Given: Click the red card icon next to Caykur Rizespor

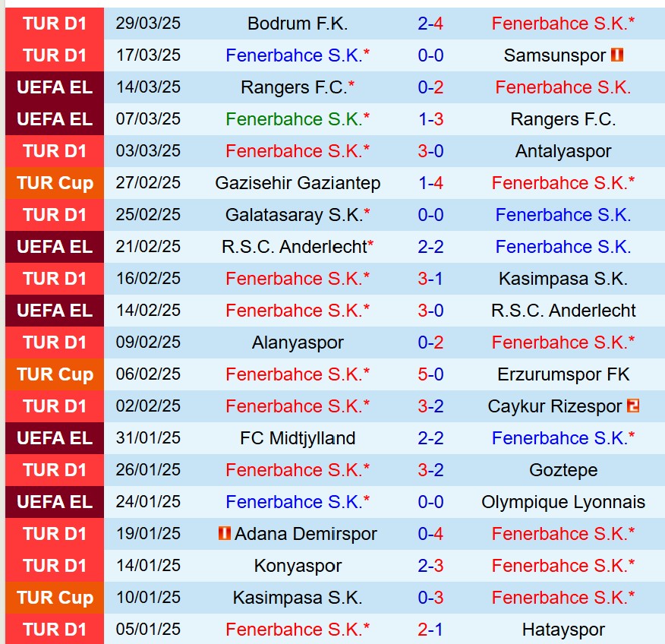Looking at the screenshot, I should [632, 406].
